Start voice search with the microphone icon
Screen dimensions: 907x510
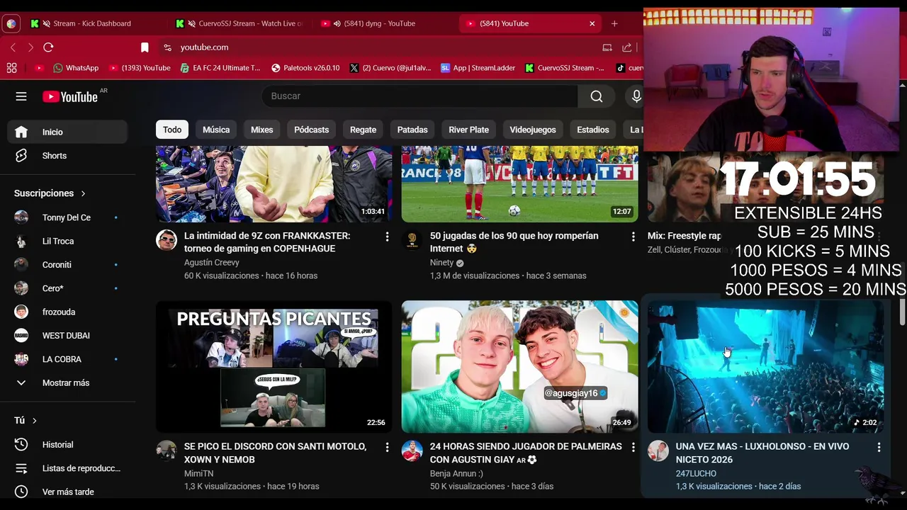[x=636, y=96]
